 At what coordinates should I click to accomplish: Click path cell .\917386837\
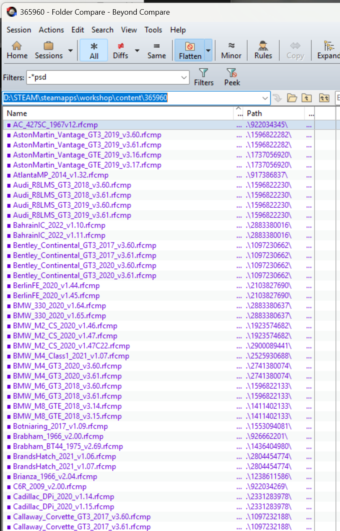coord(267,175)
